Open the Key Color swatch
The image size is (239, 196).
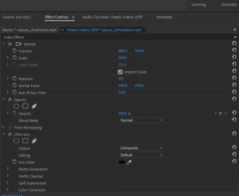click(x=122, y=162)
